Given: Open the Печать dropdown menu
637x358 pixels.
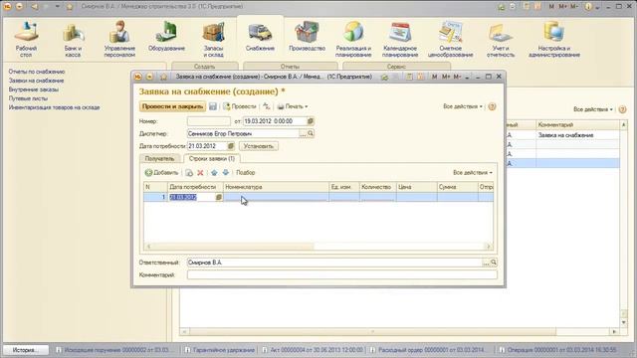Looking at the screenshot, I should [292, 106].
